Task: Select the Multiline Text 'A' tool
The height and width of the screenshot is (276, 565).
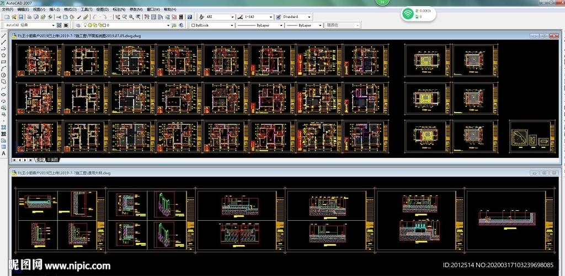Action: (x=4, y=153)
